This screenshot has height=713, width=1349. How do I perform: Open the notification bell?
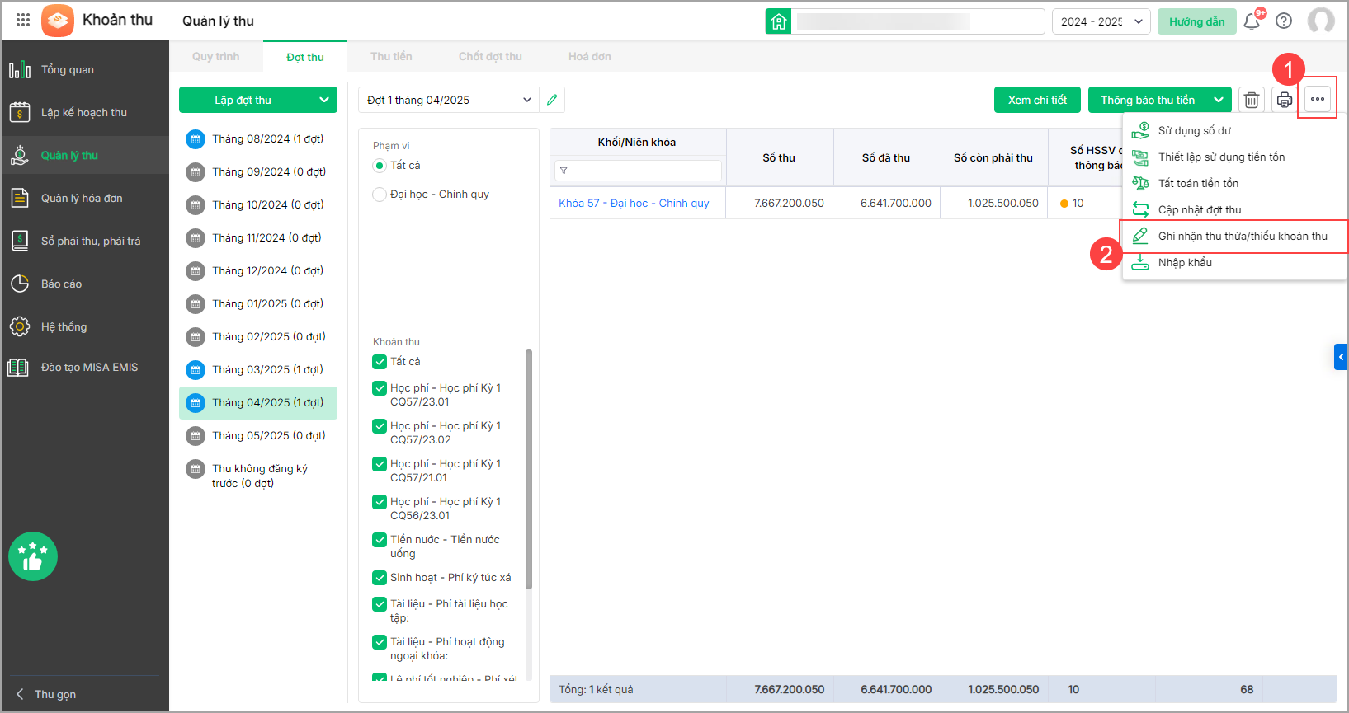pos(1252,21)
